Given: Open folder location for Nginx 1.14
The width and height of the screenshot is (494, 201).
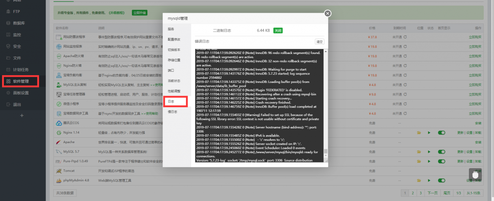Looking at the screenshot, I should pyautogui.click(x=419, y=133).
